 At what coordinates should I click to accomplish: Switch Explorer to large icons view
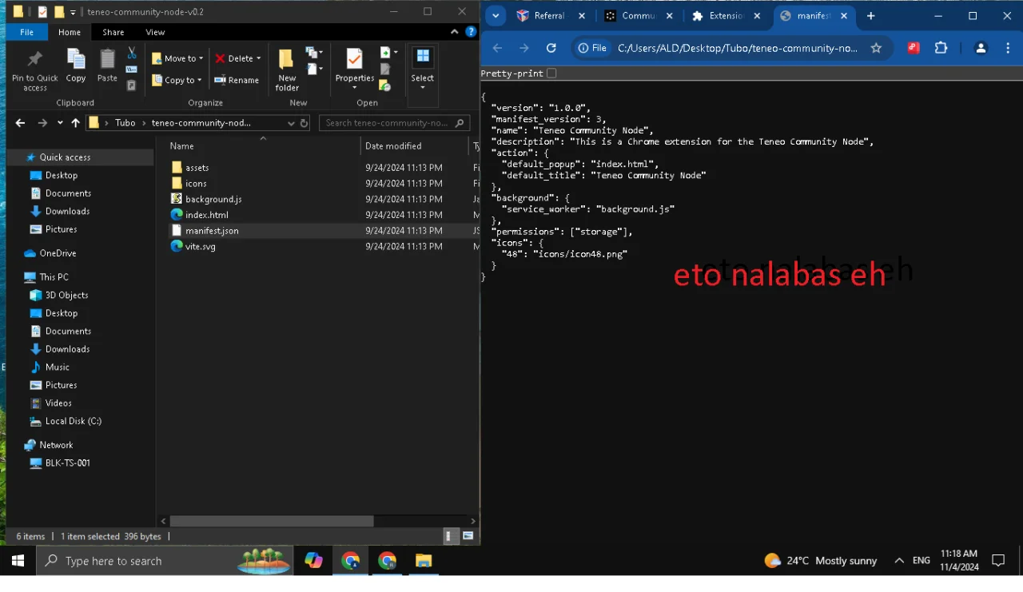468,536
